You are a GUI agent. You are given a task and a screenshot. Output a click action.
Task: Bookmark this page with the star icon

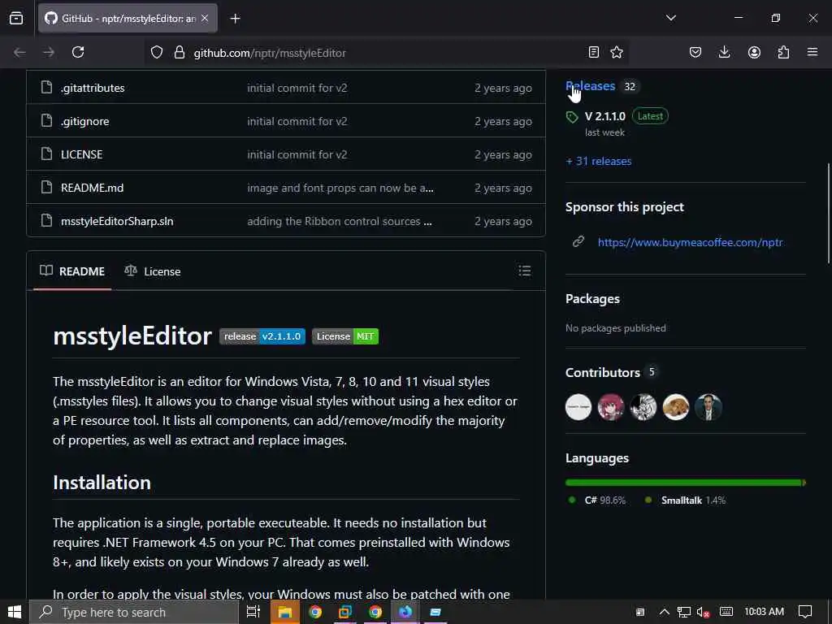617,52
